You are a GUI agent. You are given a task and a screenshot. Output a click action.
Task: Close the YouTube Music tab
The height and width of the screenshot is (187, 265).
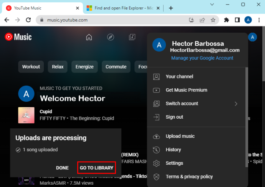point(78,8)
